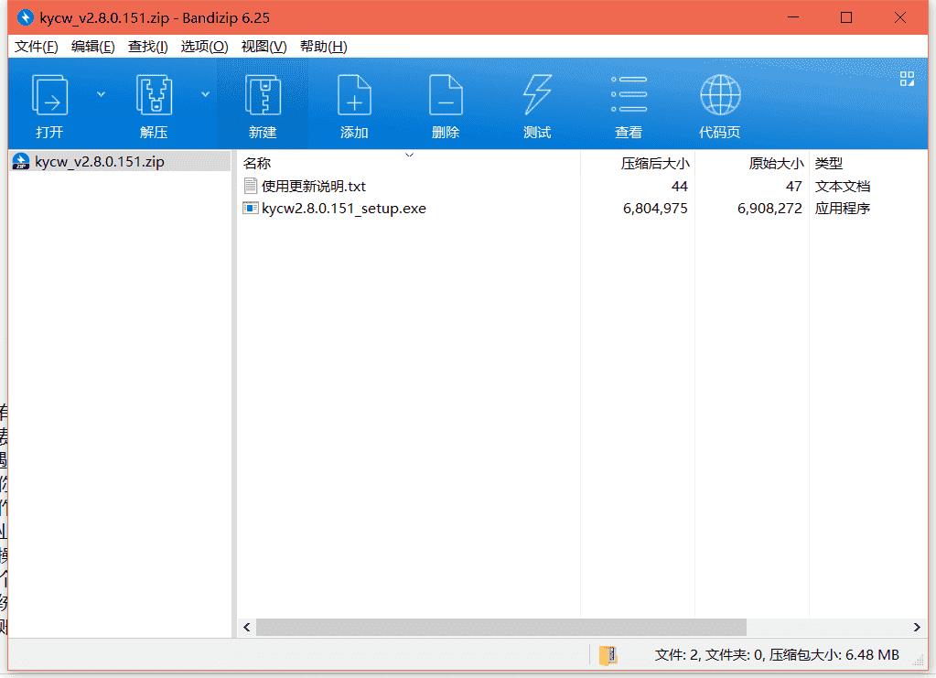Viewport: 936px width, 678px height.
Task: Select the file 使用更新说明.txt
Action: pyautogui.click(x=314, y=187)
